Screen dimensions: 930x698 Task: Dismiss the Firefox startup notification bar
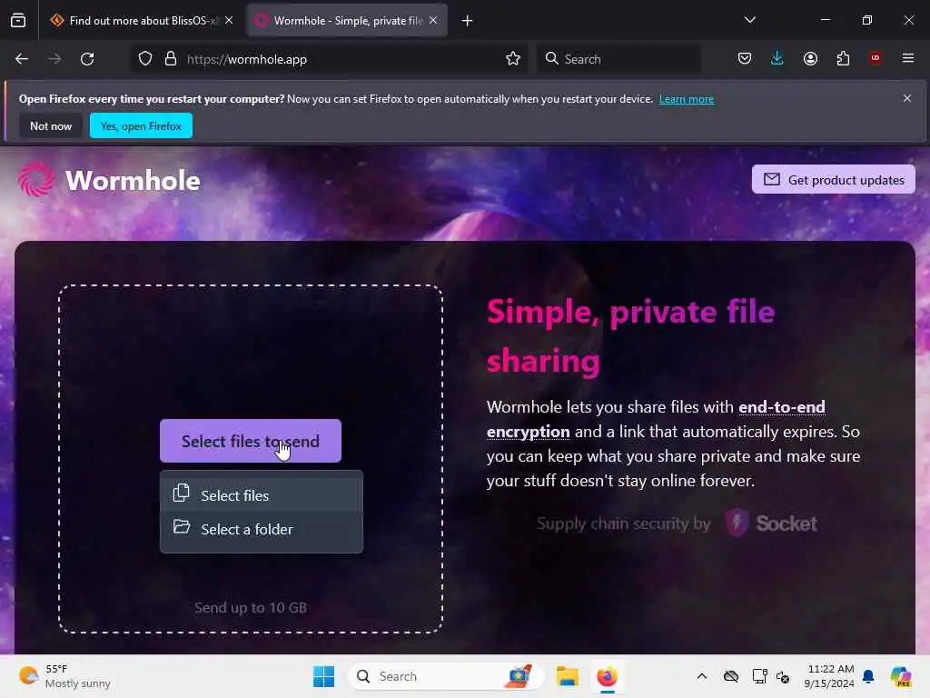pyautogui.click(x=907, y=98)
